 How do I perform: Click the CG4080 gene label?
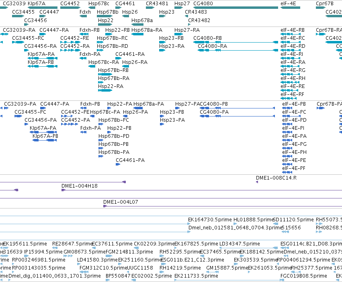tap(203, 4)
